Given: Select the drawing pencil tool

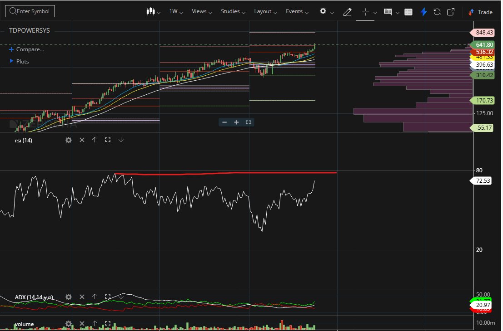Looking at the screenshot, I should [x=347, y=12].
